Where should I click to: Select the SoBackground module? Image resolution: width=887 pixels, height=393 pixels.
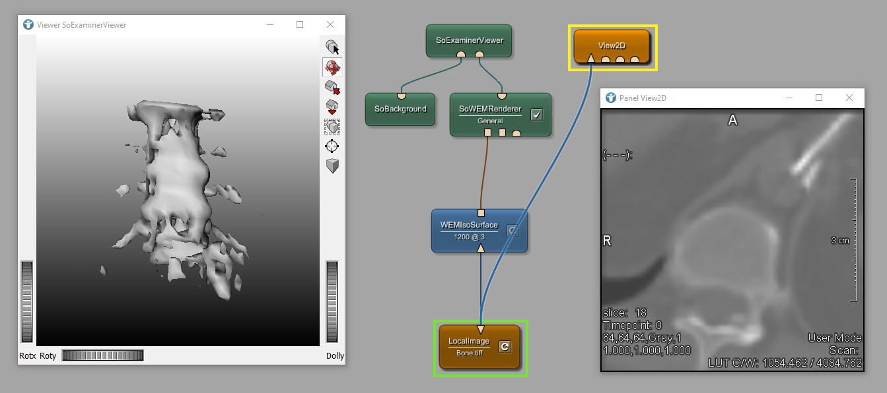(x=400, y=109)
